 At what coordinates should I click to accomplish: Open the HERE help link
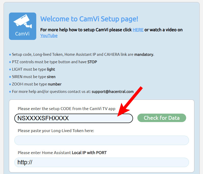pyautogui.click(x=138, y=30)
